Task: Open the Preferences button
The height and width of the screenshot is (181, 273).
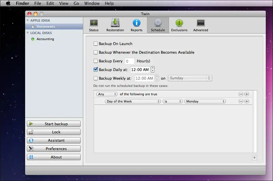Action: 54,149
